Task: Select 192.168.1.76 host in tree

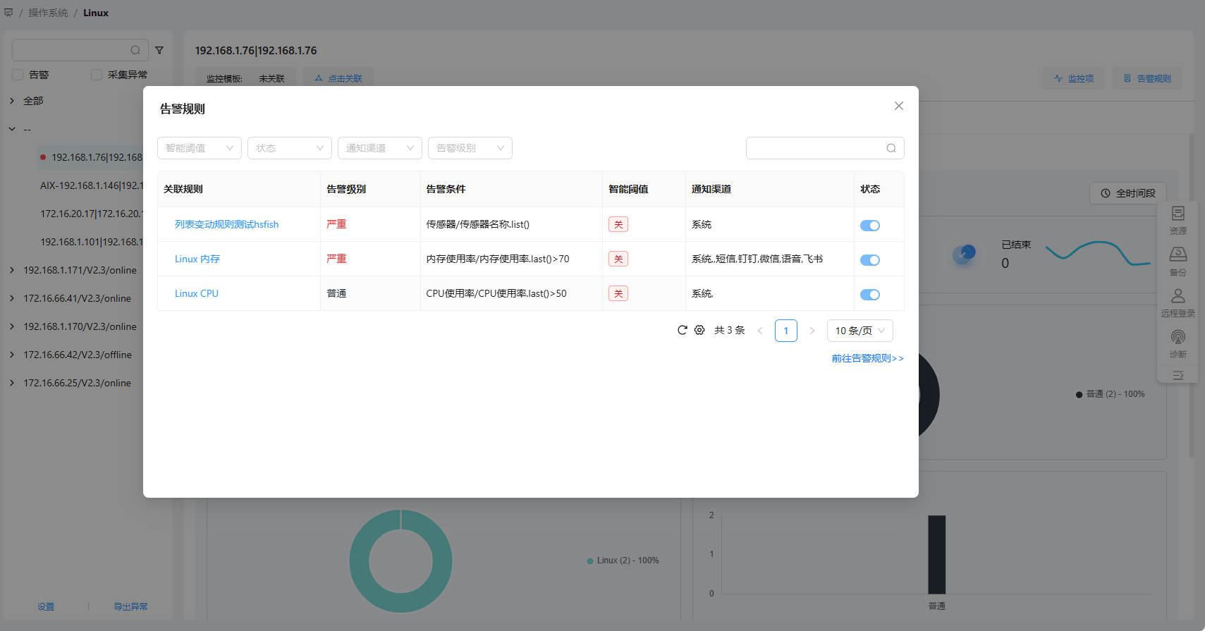Action: point(97,157)
